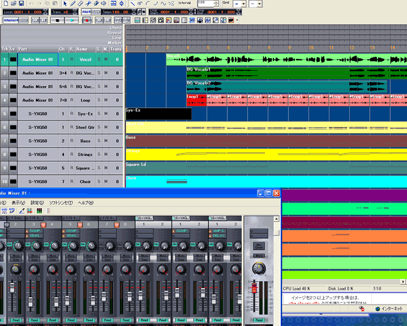
Task: Toggle stereo link between mixer channels 3 and 4
Action: (x=44, y=225)
